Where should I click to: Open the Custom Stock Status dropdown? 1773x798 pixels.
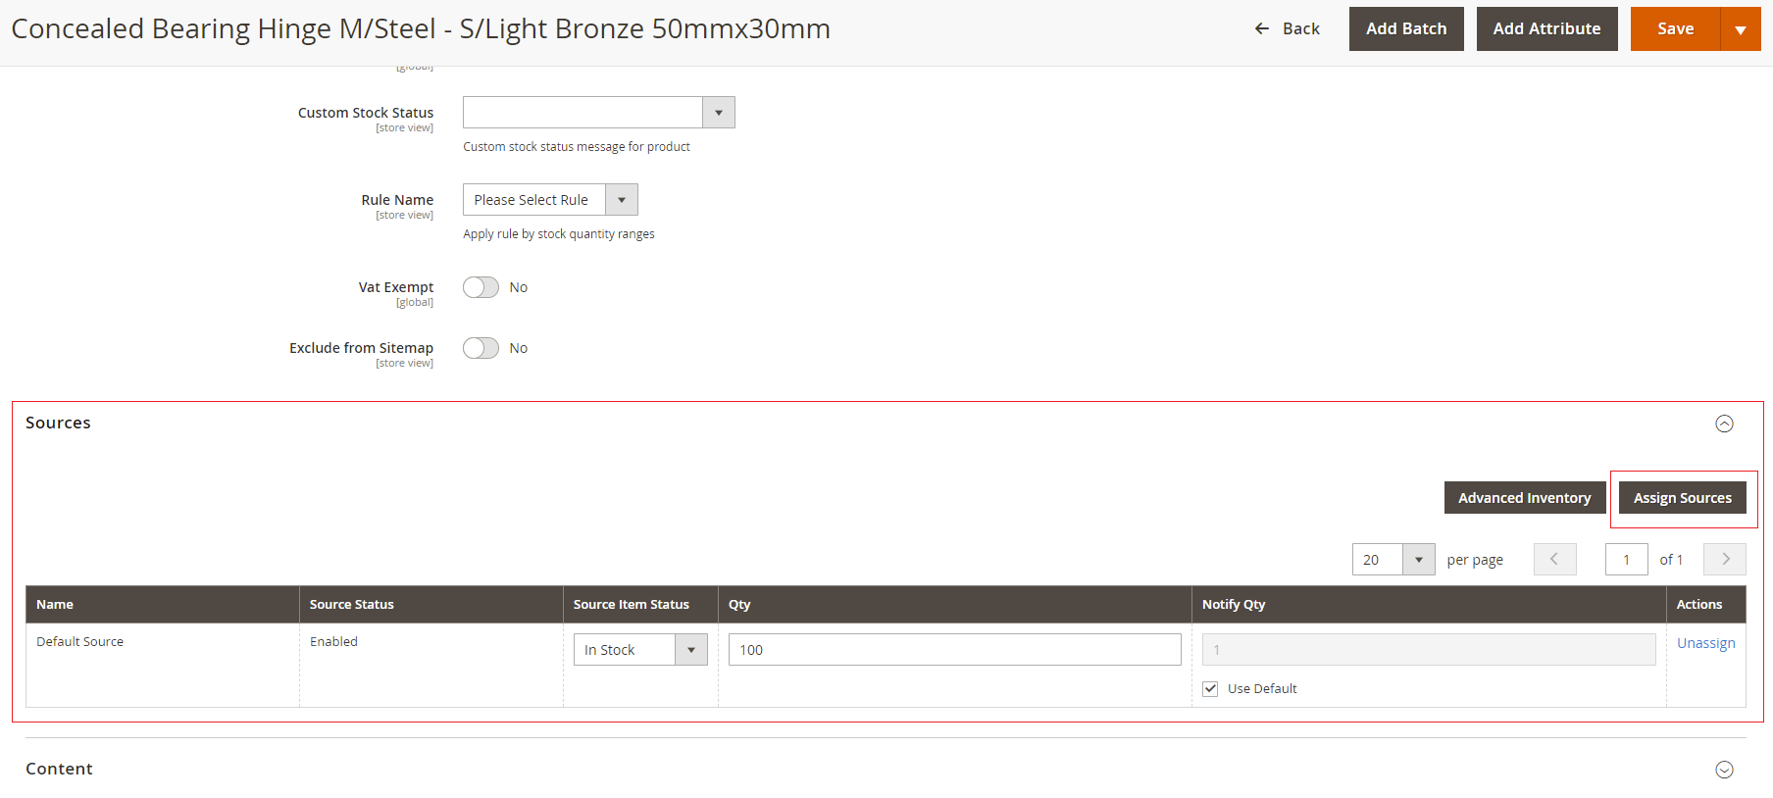point(598,113)
